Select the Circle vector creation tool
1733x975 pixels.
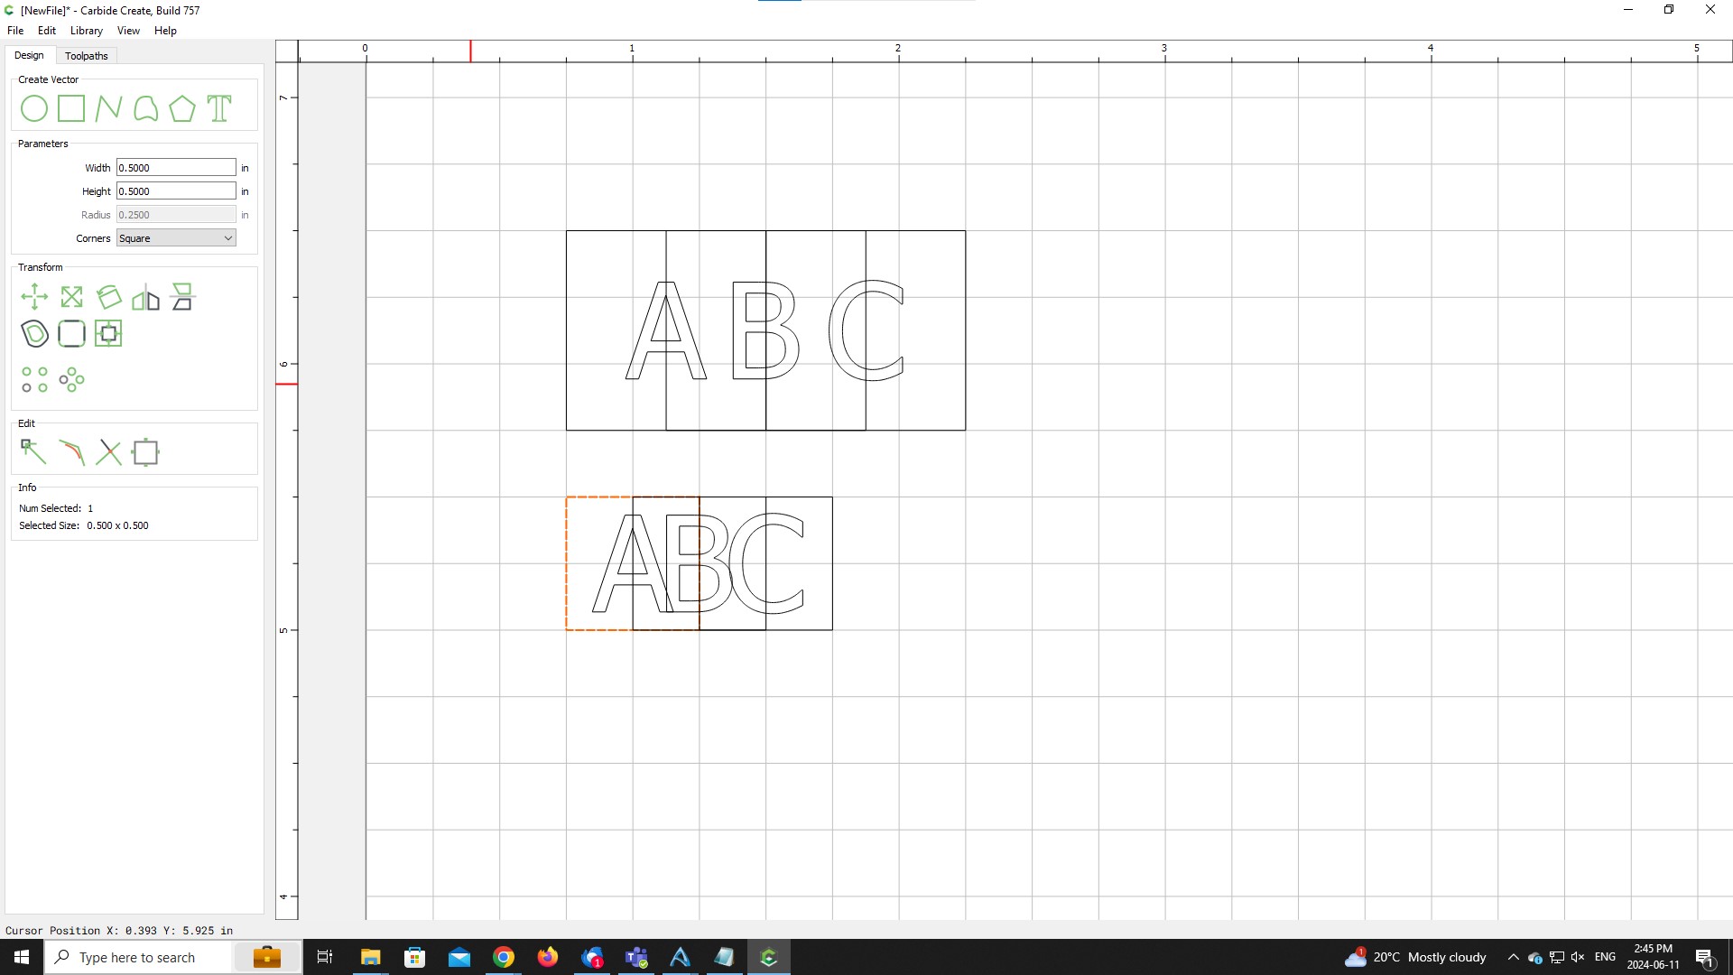pyautogui.click(x=34, y=109)
